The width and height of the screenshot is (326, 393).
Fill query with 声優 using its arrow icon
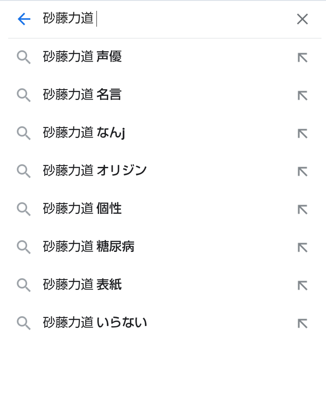(x=302, y=57)
